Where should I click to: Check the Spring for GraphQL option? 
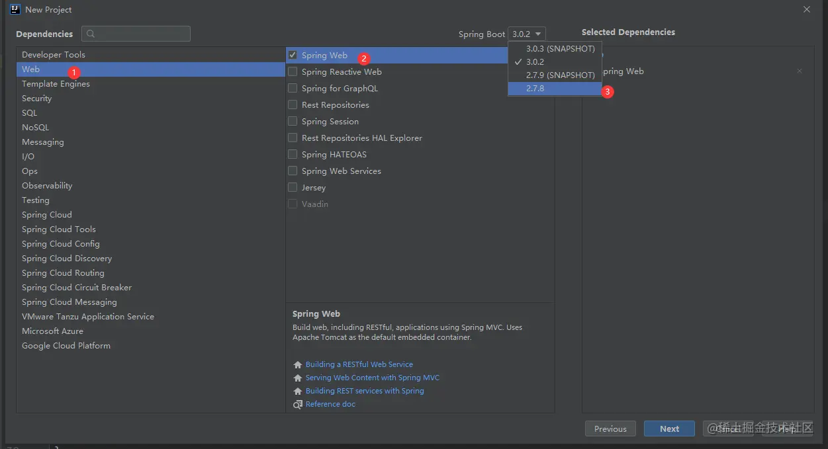pyautogui.click(x=293, y=89)
